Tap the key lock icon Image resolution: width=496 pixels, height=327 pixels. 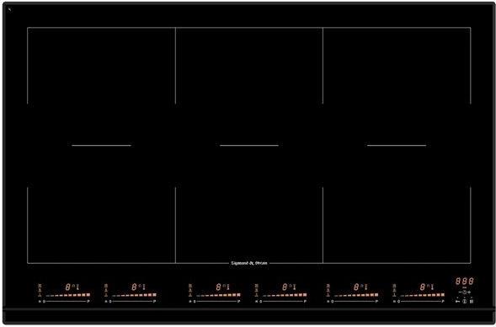457,302
